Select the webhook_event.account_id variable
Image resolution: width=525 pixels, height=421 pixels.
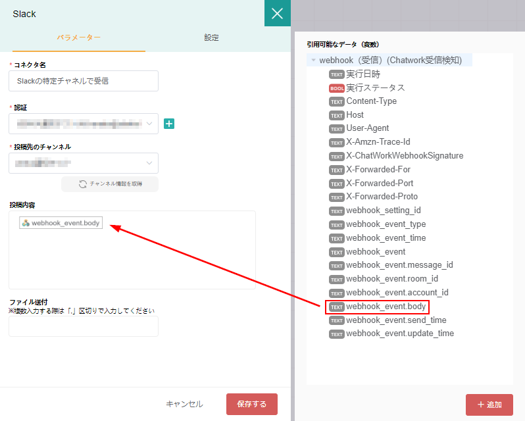(x=389, y=293)
